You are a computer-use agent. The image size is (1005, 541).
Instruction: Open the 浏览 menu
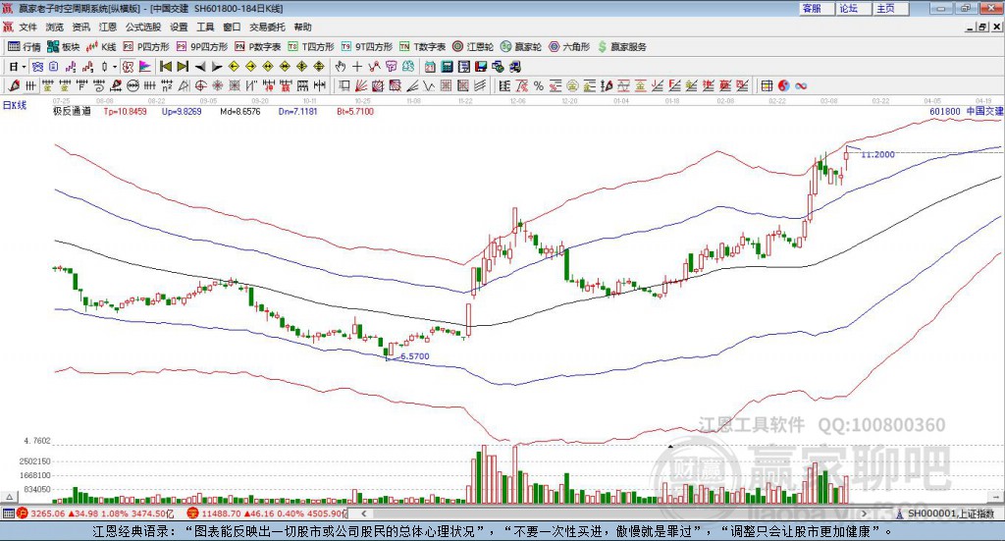55,27
